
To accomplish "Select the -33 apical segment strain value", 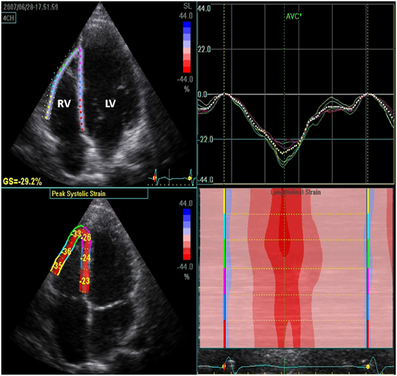I will coord(76,234).
